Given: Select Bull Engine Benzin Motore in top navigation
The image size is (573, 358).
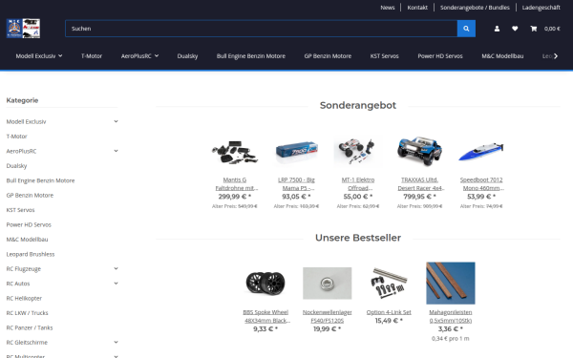Looking at the screenshot, I should pyautogui.click(x=250, y=56).
